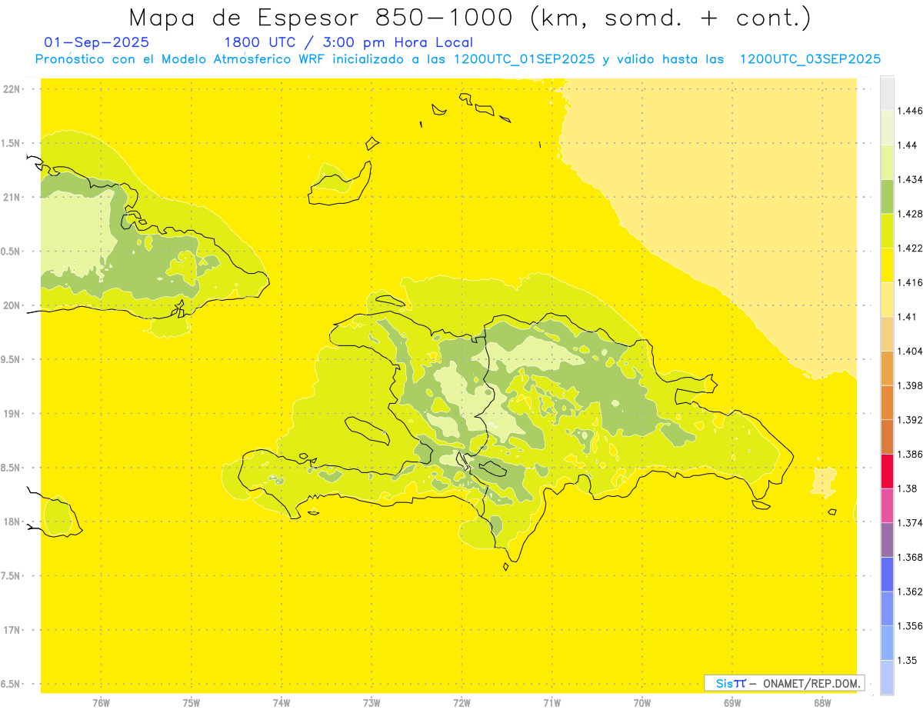Pick the green legend swatch between 1.428 and 1.434
Viewport: 923px width, 713px height.
coord(887,196)
